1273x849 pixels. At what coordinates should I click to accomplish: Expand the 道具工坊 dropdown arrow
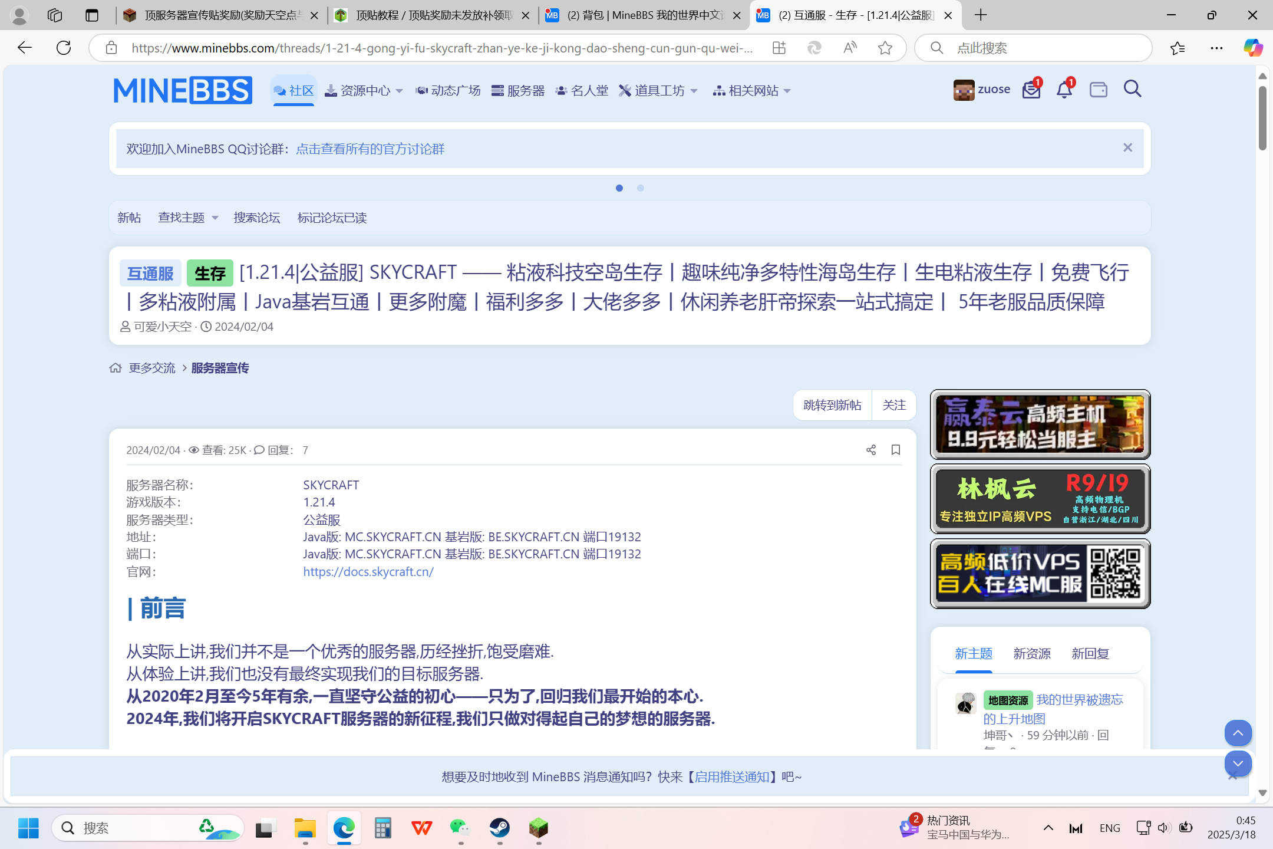(694, 91)
